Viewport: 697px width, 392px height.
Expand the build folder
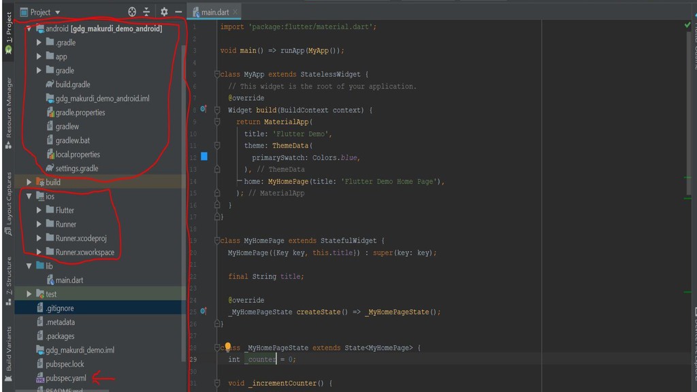click(29, 182)
